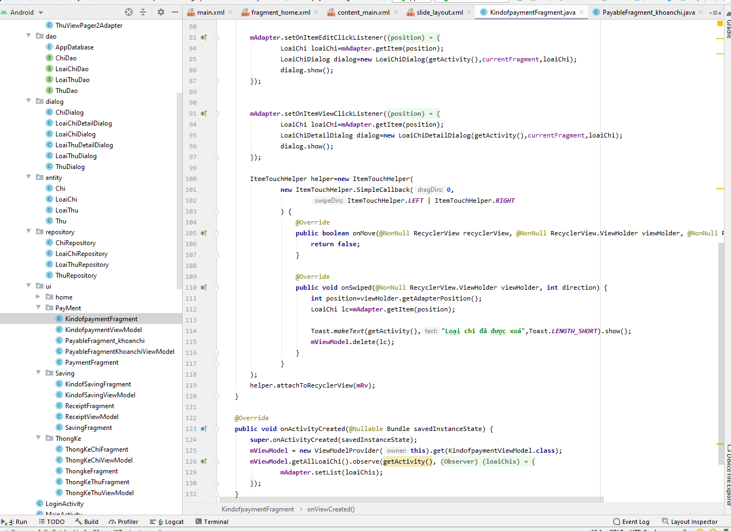Collapse the dialog package
Viewport: 731px width, 531px height.
pyautogui.click(x=29, y=101)
